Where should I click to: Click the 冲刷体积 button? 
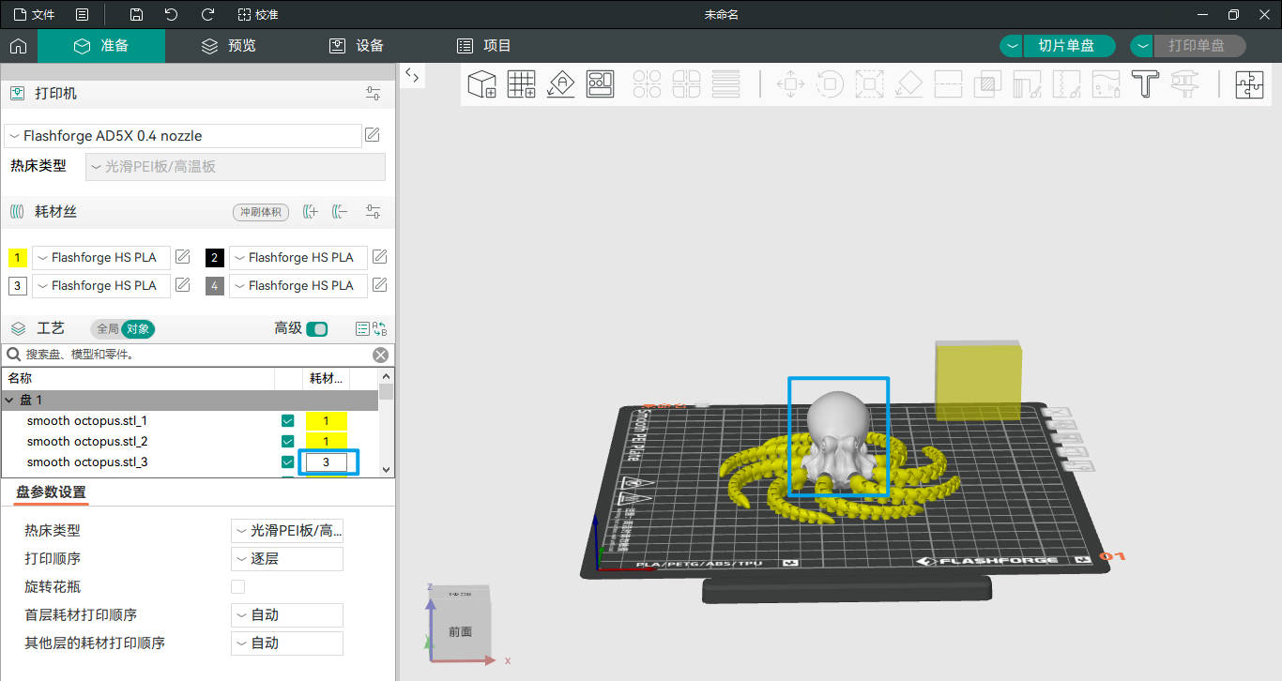click(261, 212)
